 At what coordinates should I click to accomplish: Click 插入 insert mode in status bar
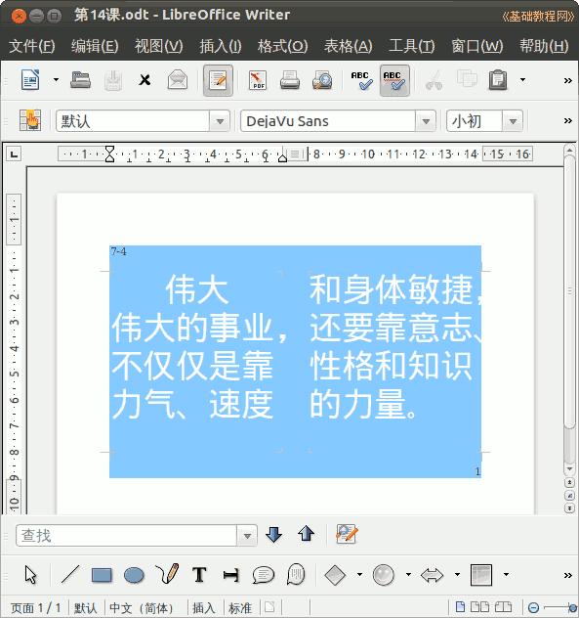point(203,608)
